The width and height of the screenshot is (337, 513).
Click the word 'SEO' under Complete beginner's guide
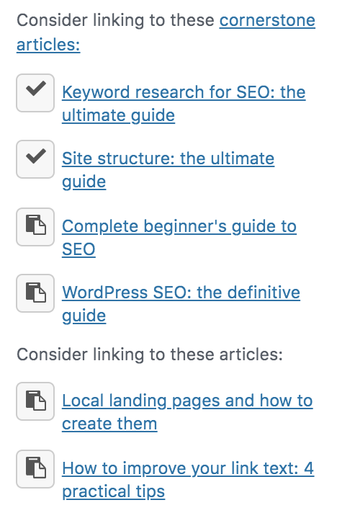pyautogui.click(x=78, y=249)
